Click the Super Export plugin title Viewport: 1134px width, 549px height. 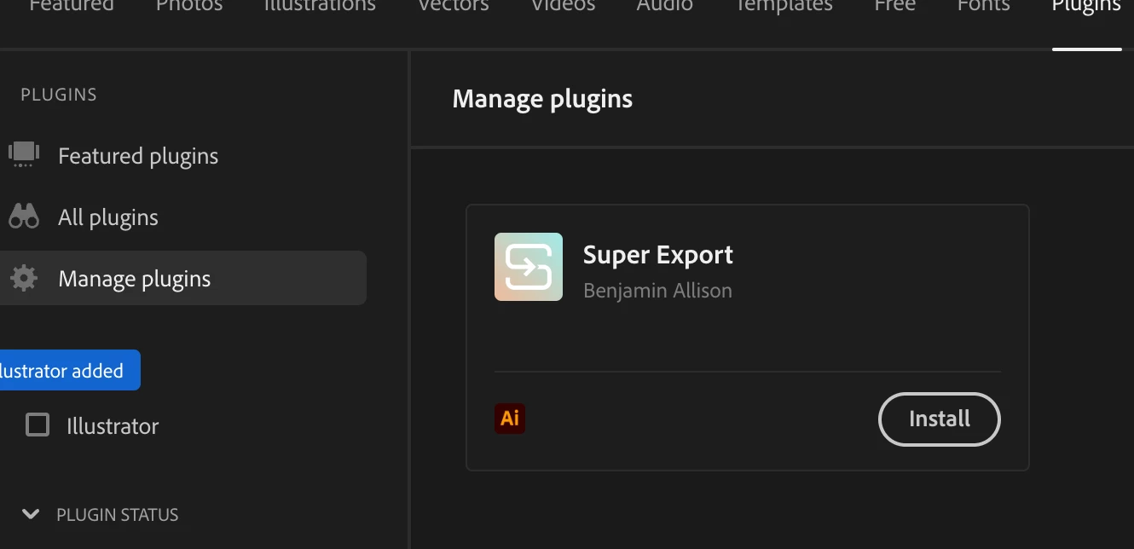point(658,255)
